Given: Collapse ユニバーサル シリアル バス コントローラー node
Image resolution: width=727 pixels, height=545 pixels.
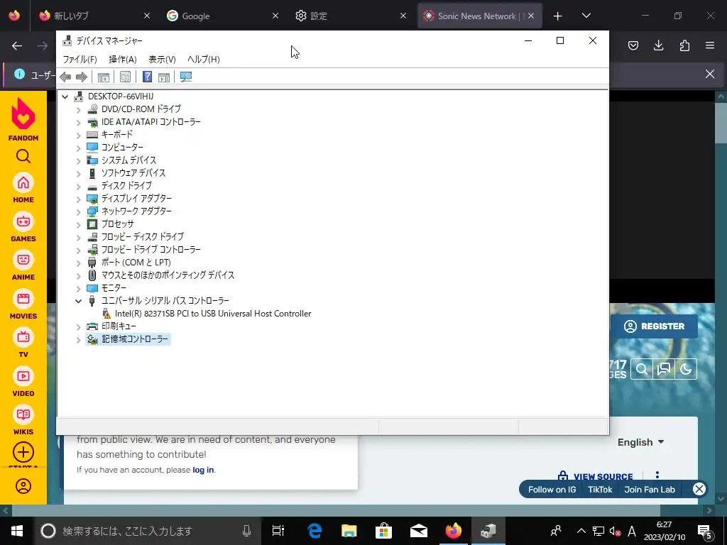Looking at the screenshot, I should [x=78, y=301].
